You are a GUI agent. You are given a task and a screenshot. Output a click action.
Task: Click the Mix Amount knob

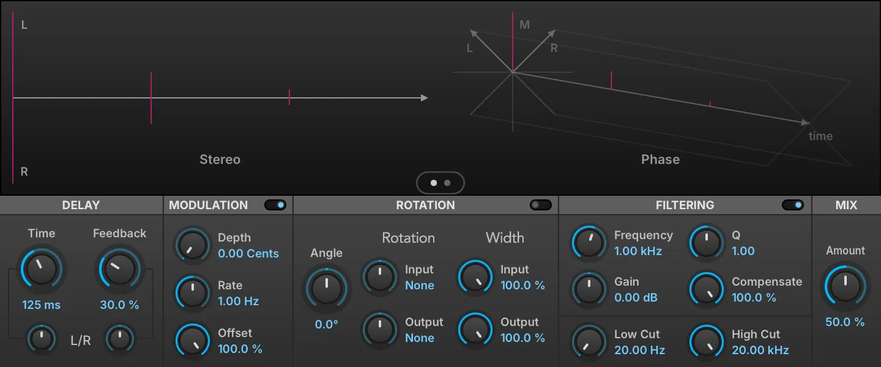[846, 286]
